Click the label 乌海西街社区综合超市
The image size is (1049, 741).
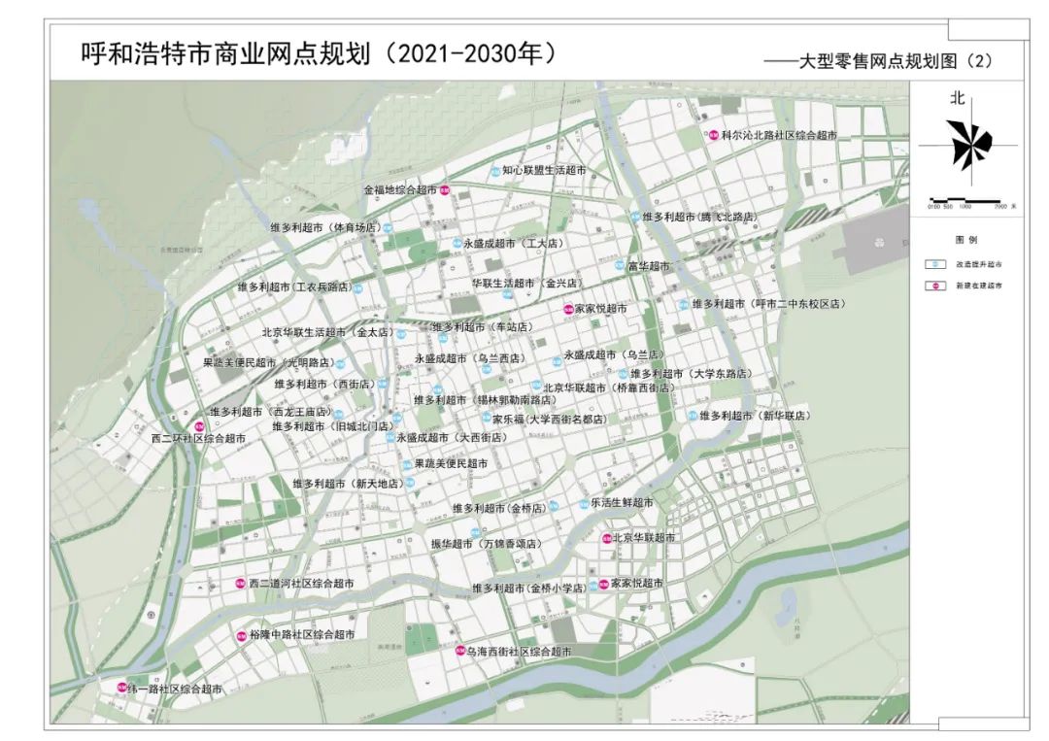[520, 652]
